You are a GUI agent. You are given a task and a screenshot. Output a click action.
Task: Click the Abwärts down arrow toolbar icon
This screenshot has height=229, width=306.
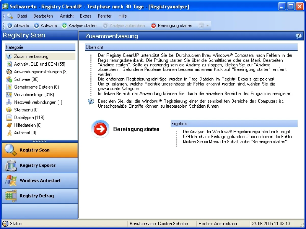point(10,26)
